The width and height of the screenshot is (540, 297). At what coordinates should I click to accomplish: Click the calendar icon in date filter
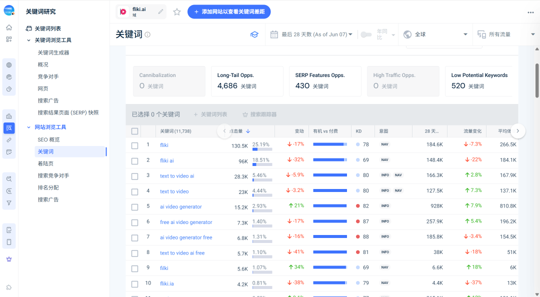coord(274,34)
